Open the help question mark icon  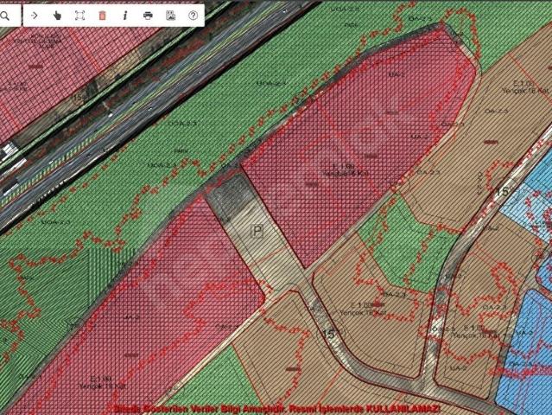(x=193, y=16)
